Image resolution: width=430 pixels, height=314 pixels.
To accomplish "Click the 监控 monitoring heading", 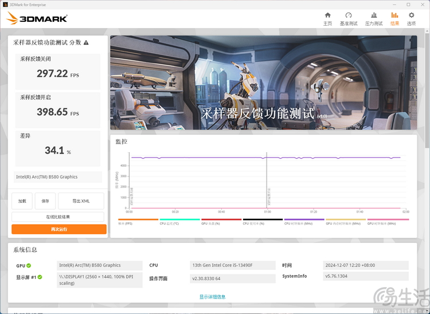I will 121,142.
